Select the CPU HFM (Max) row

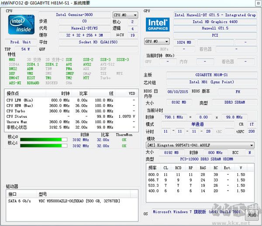click(x=71, y=106)
